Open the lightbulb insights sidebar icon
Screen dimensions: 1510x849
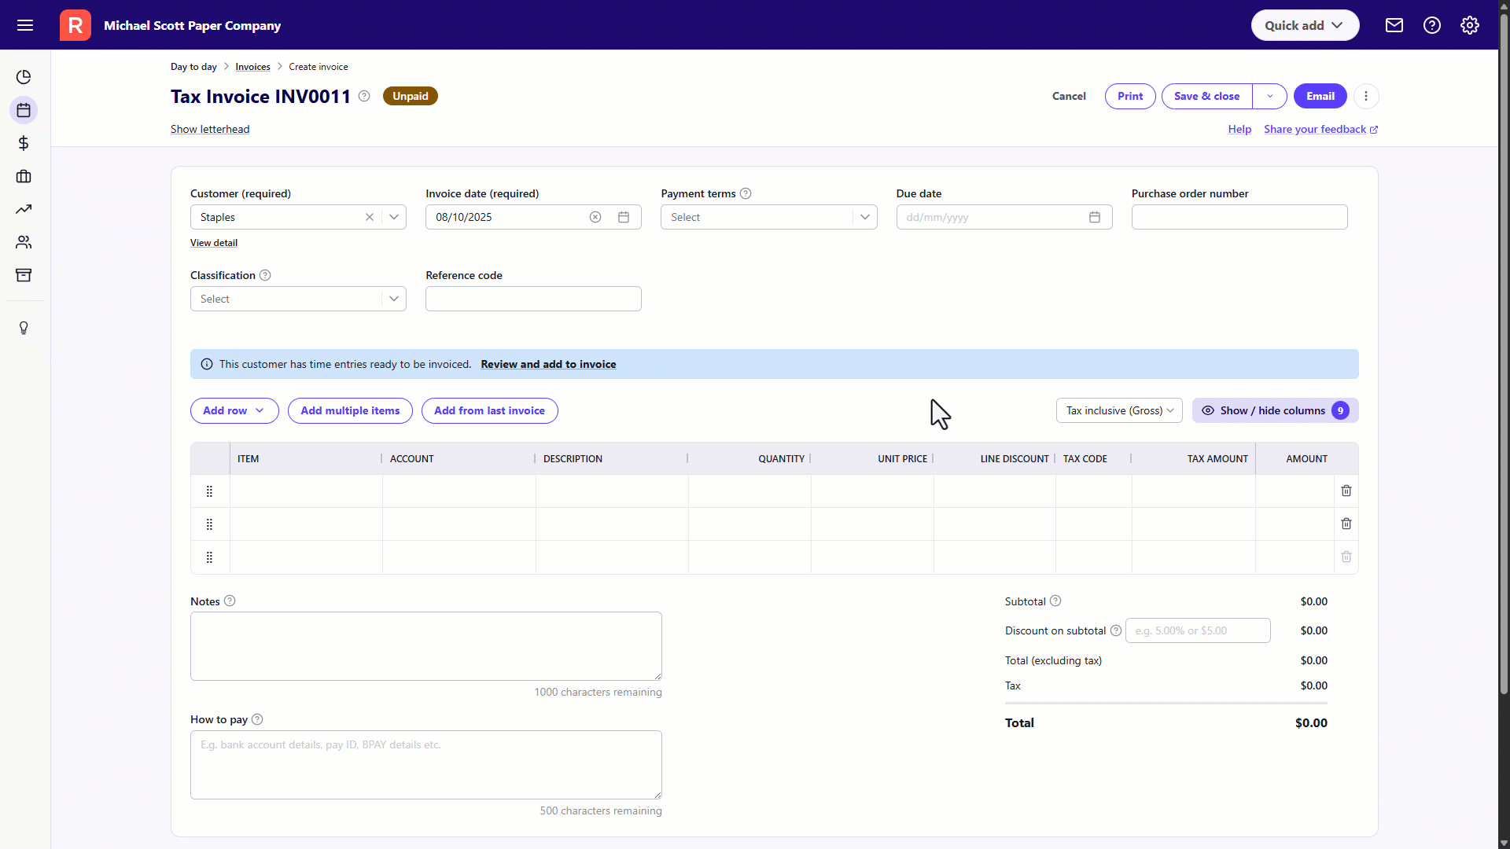24,328
